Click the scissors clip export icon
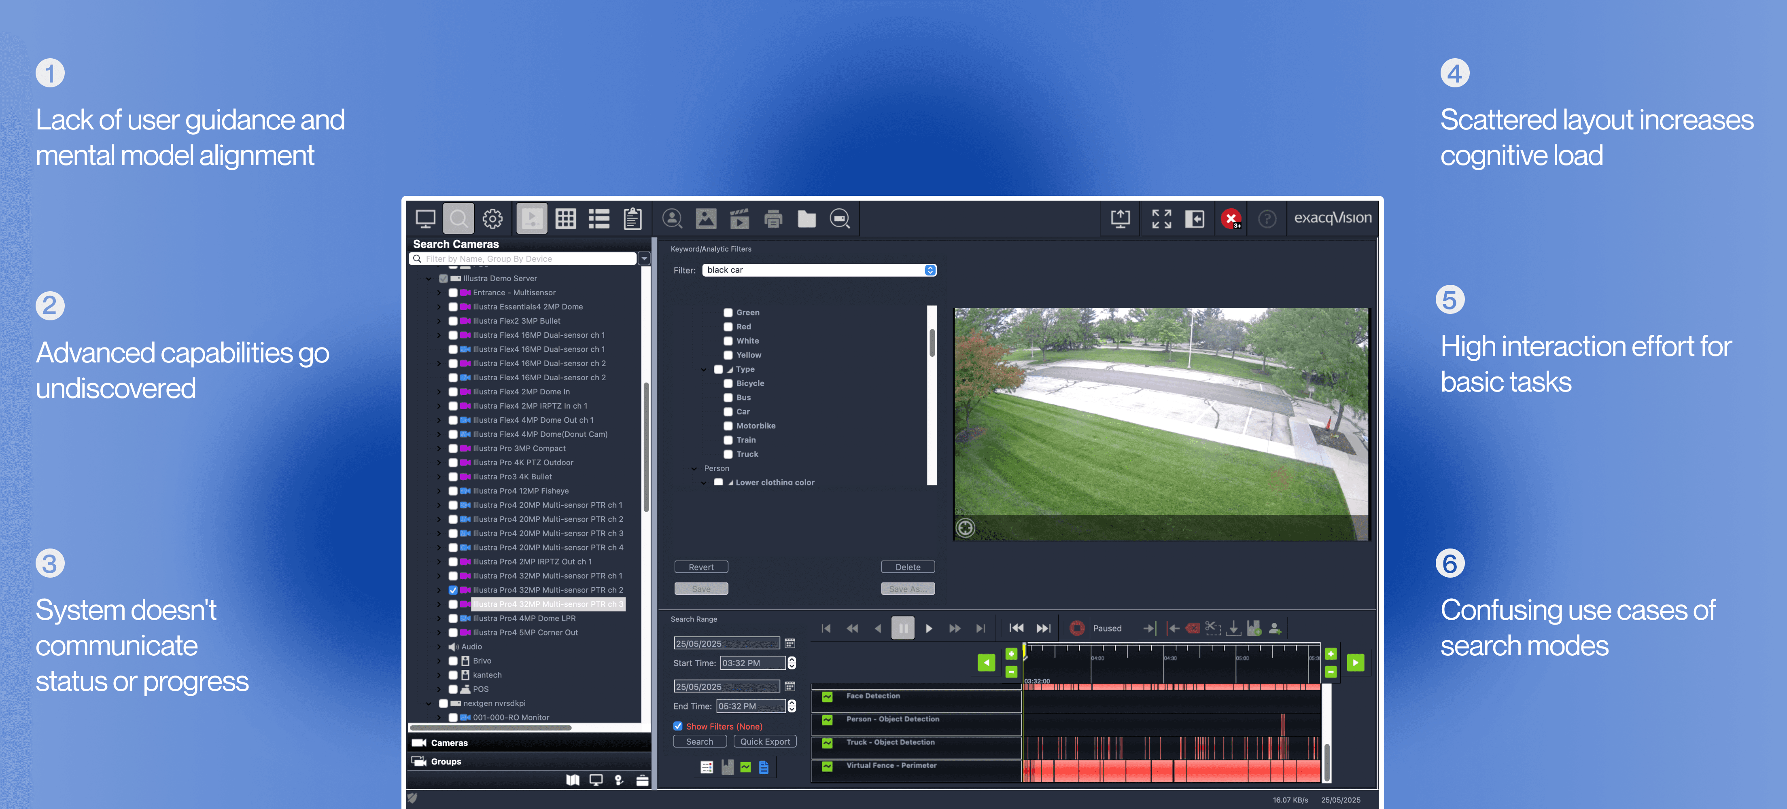1787x809 pixels. (1212, 628)
